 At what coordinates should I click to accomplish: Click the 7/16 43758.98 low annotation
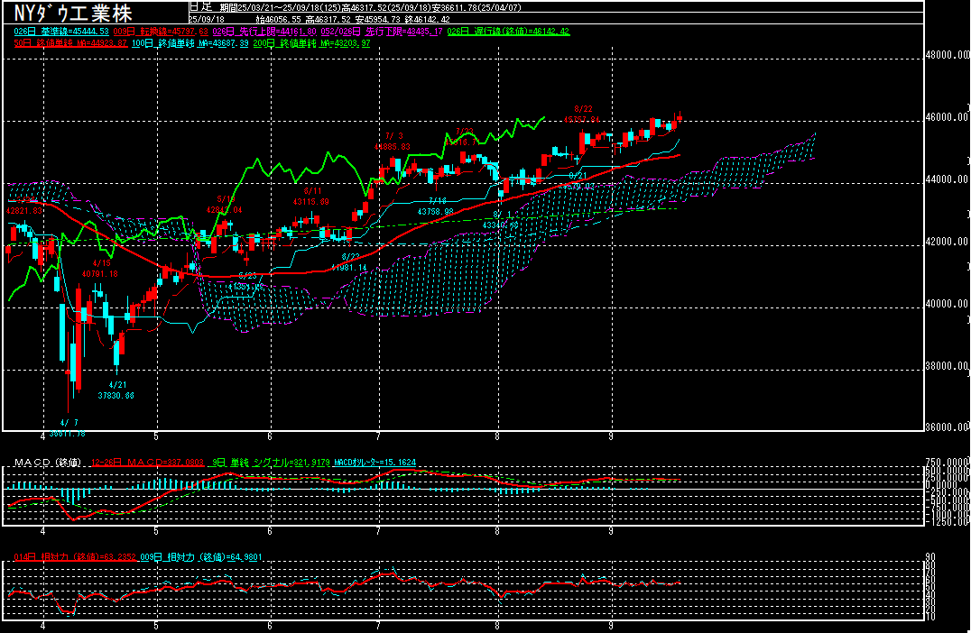437,205
